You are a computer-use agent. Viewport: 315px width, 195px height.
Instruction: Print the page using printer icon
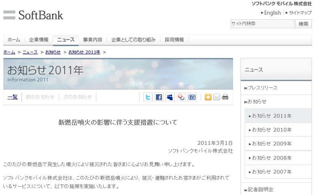click(x=225, y=97)
